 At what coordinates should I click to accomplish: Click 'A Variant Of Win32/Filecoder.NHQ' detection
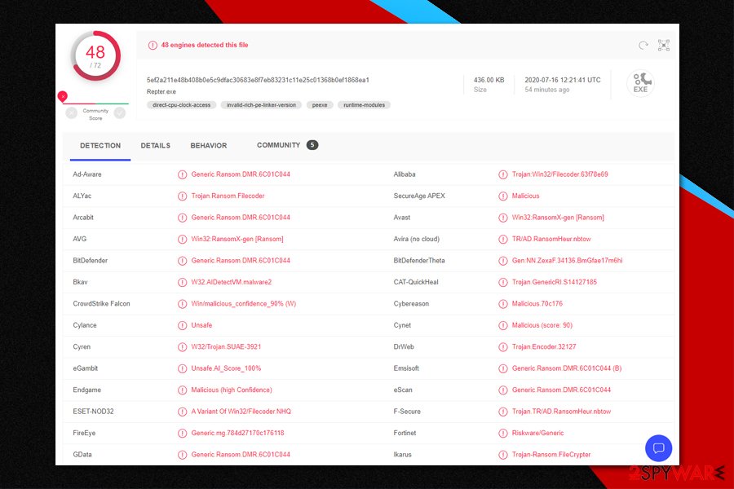[241, 412]
